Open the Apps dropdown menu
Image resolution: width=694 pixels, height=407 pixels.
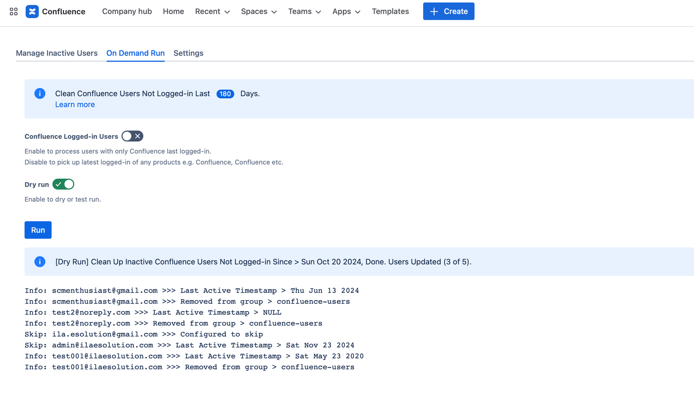(346, 11)
